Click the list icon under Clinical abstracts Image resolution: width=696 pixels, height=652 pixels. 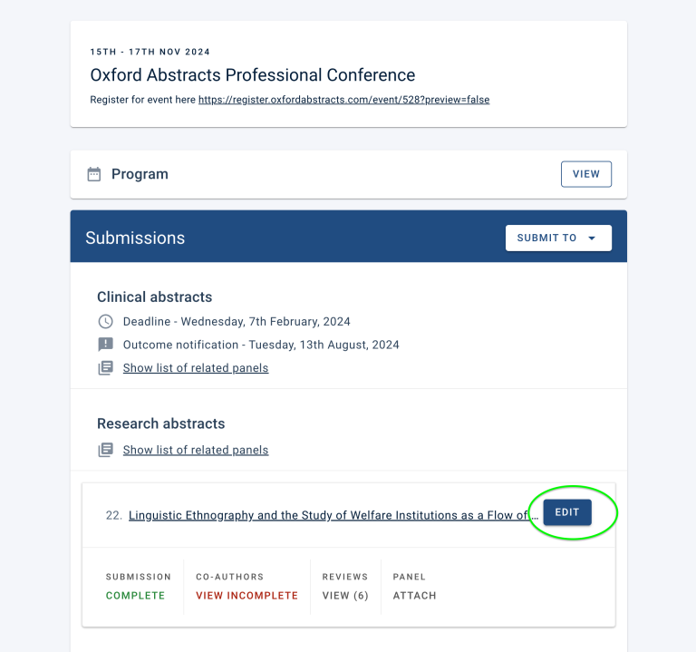tap(106, 368)
